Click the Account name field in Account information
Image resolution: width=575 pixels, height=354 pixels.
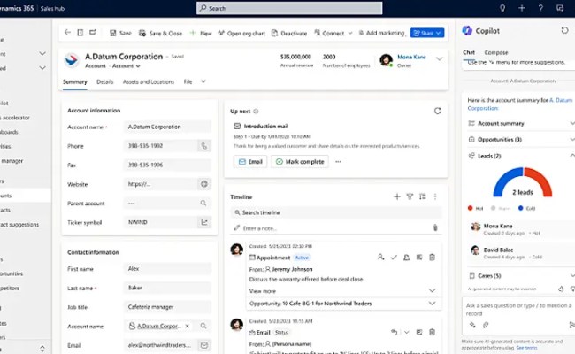click(167, 127)
